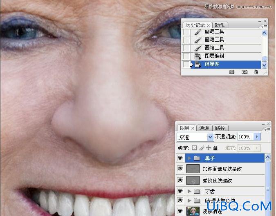276x216 pixels.
Task: Click History panel scroll up arrow
Action: (265, 33)
